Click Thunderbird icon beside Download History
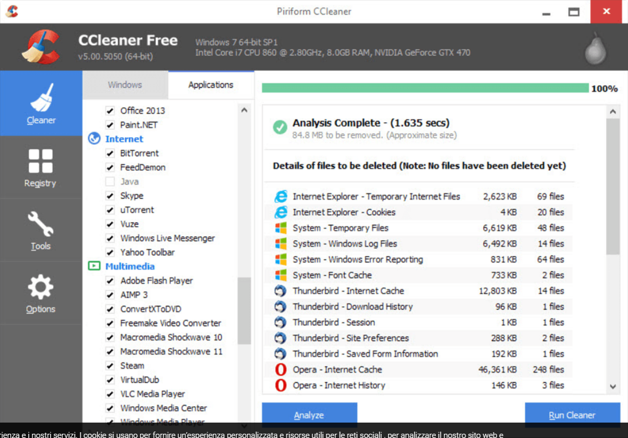 [280, 306]
